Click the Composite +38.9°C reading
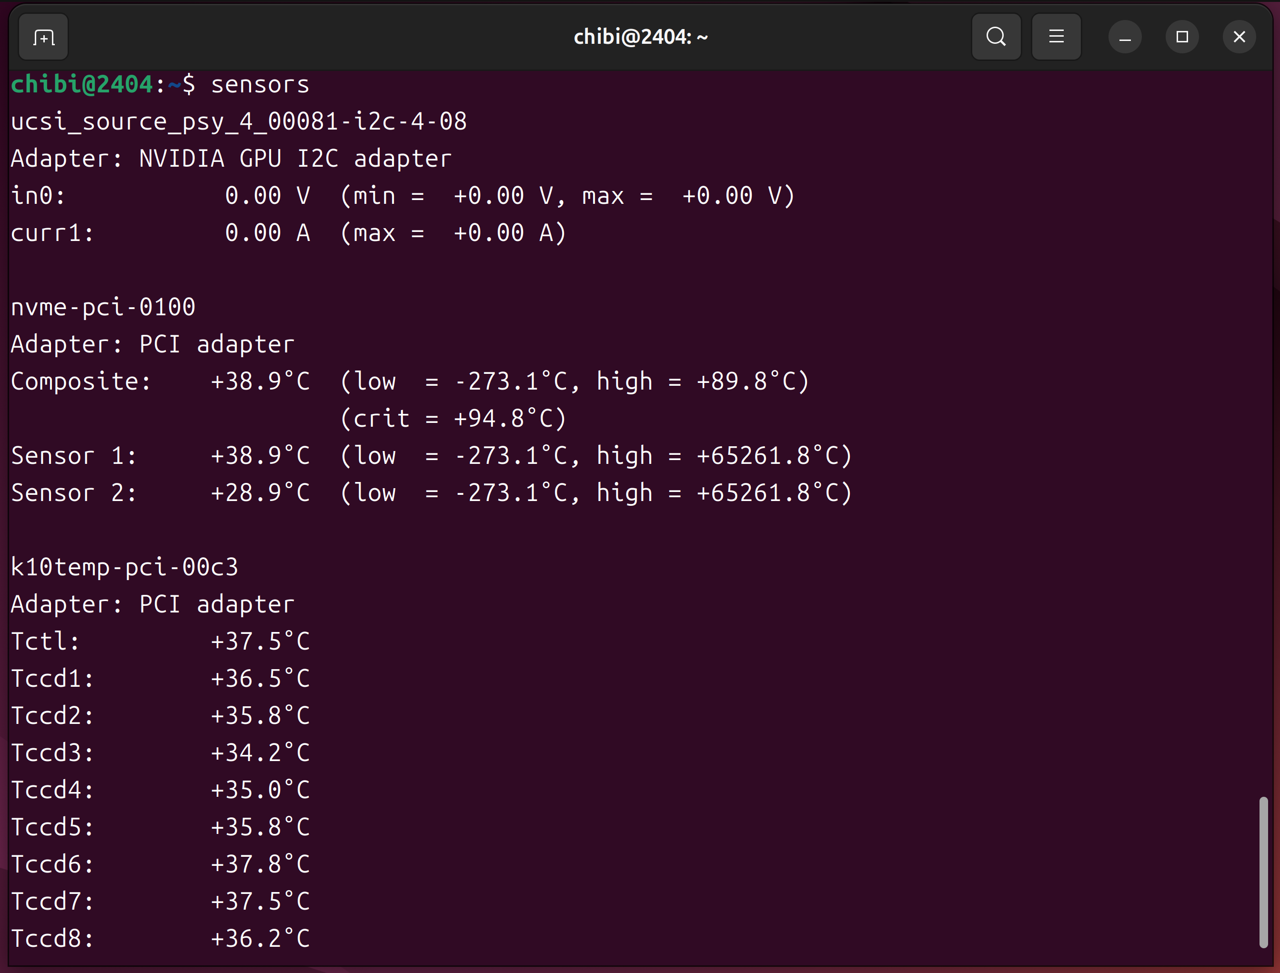 260,381
